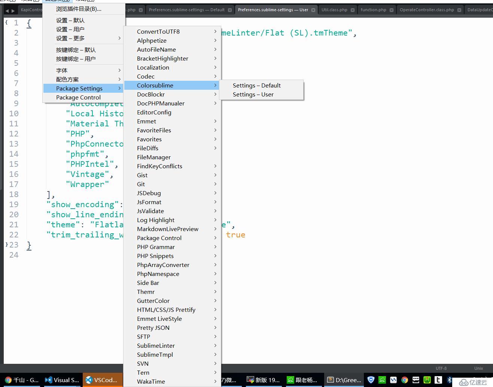Open 按键绑定 – 默认 menu entry
This screenshot has width=493, height=387.
84,50
